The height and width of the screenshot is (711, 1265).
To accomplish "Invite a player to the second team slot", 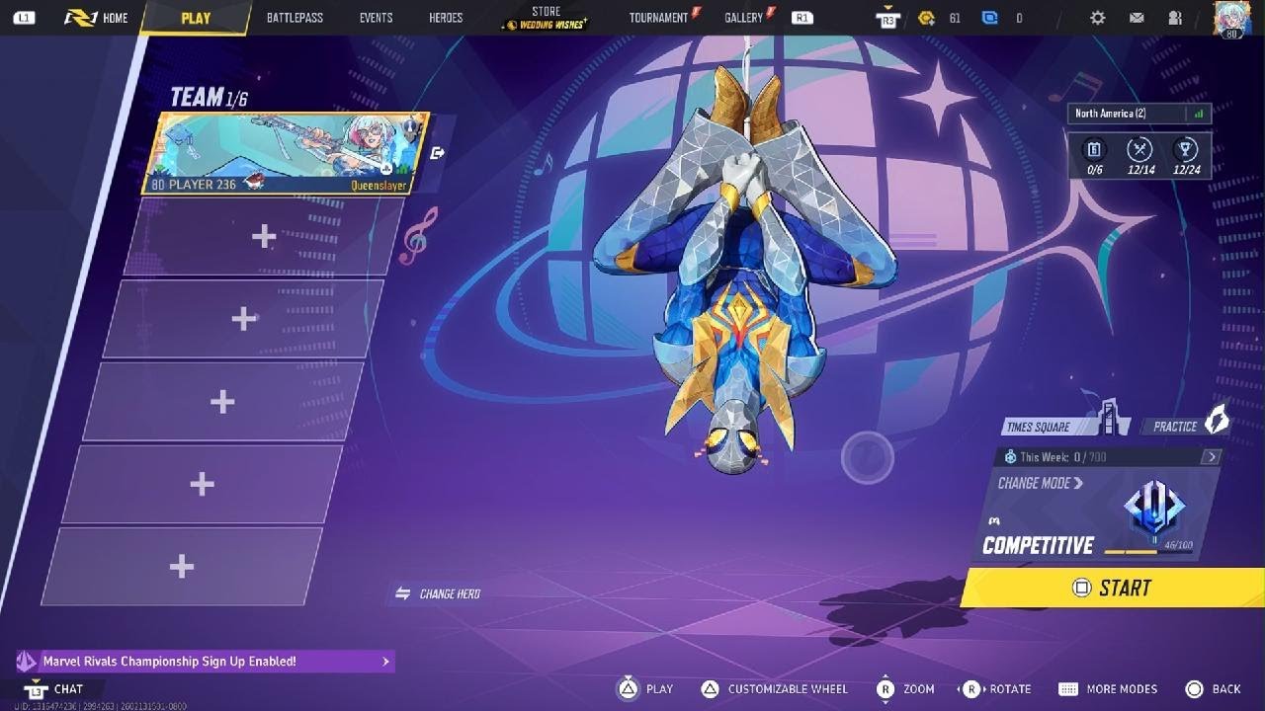I will pyautogui.click(x=264, y=236).
